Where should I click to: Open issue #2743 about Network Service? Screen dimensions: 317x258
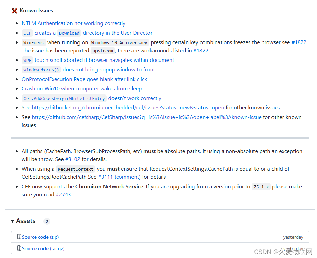[x=63, y=194]
